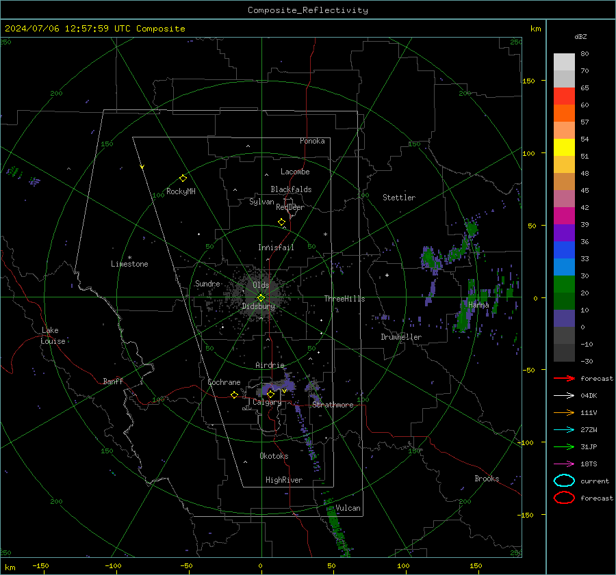The width and height of the screenshot is (616, 575).
Task: Click the Lake Louise label
Action: pos(53,336)
